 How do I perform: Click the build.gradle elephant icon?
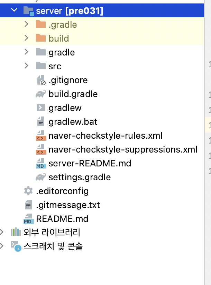[41, 94]
